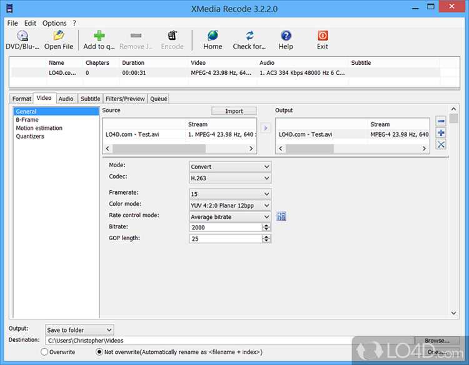Select LO4D.com - Test.avi in the Source list

(132, 134)
